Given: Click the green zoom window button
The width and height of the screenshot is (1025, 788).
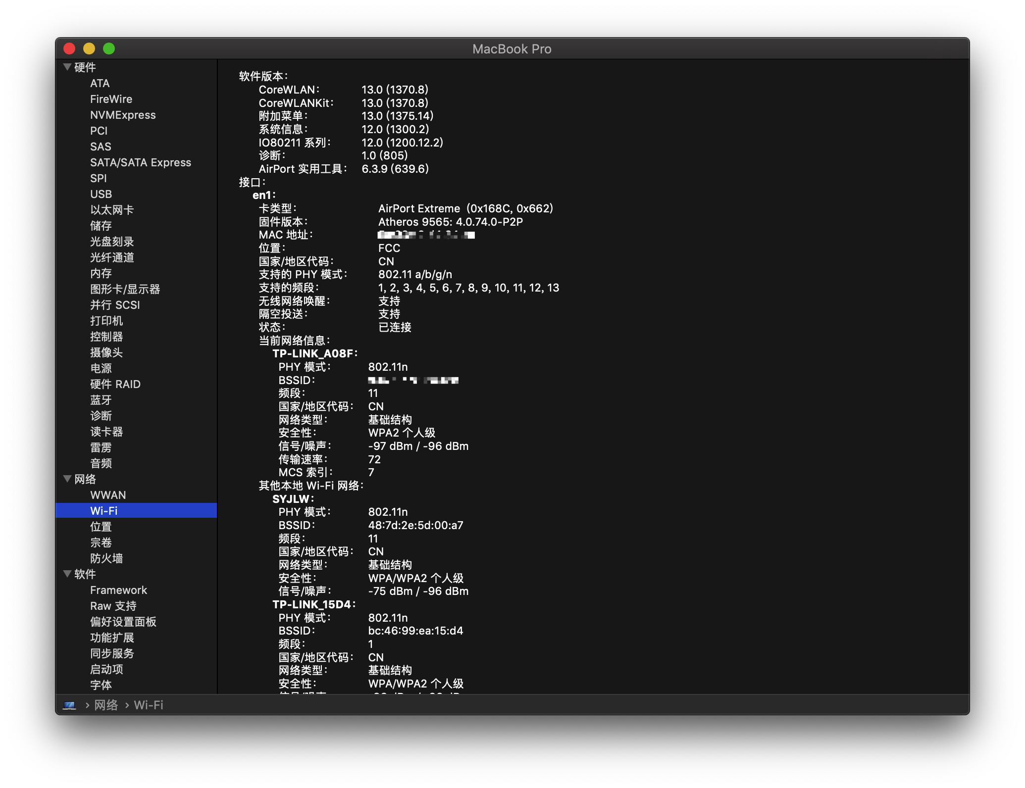Looking at the screenshot, I should click(109, 49).
